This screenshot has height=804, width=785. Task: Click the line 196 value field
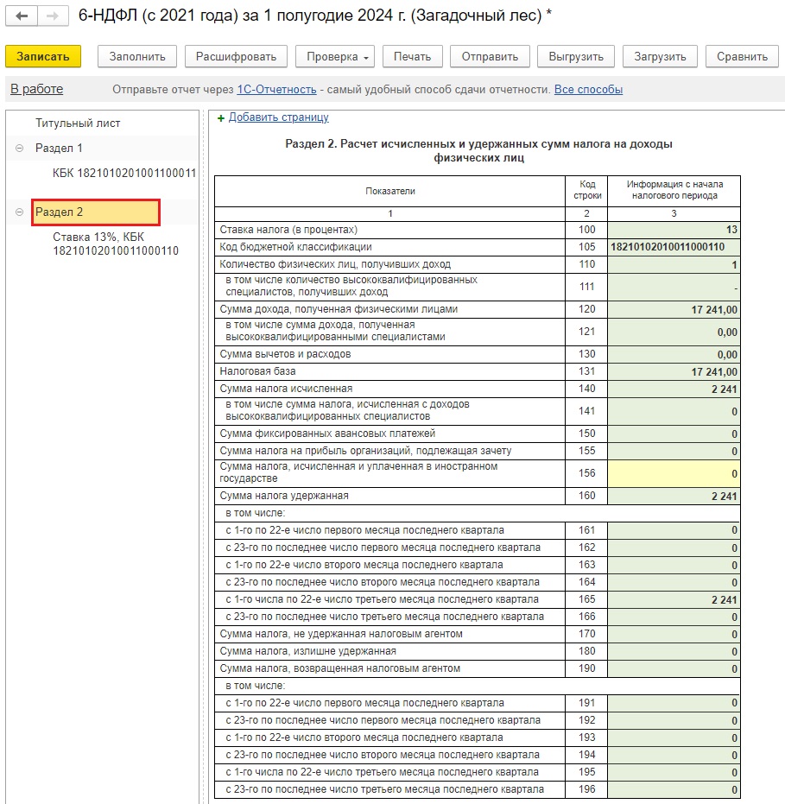pos(674,789)
